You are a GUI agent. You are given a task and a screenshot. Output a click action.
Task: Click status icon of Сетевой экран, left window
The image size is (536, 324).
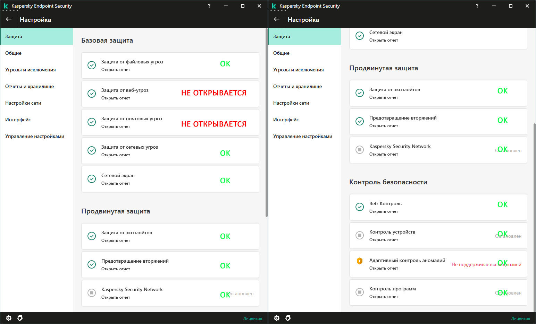[92, 179]
